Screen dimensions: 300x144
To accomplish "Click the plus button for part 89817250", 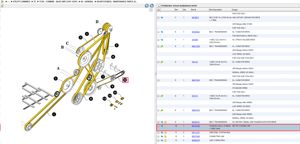I will (x=158, y=80).
